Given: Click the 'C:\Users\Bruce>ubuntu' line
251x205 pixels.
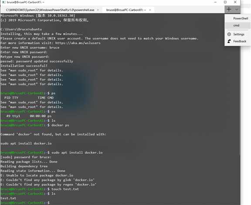Looking at the screenshot, I should pyautogui.click(x=21, y=29).
